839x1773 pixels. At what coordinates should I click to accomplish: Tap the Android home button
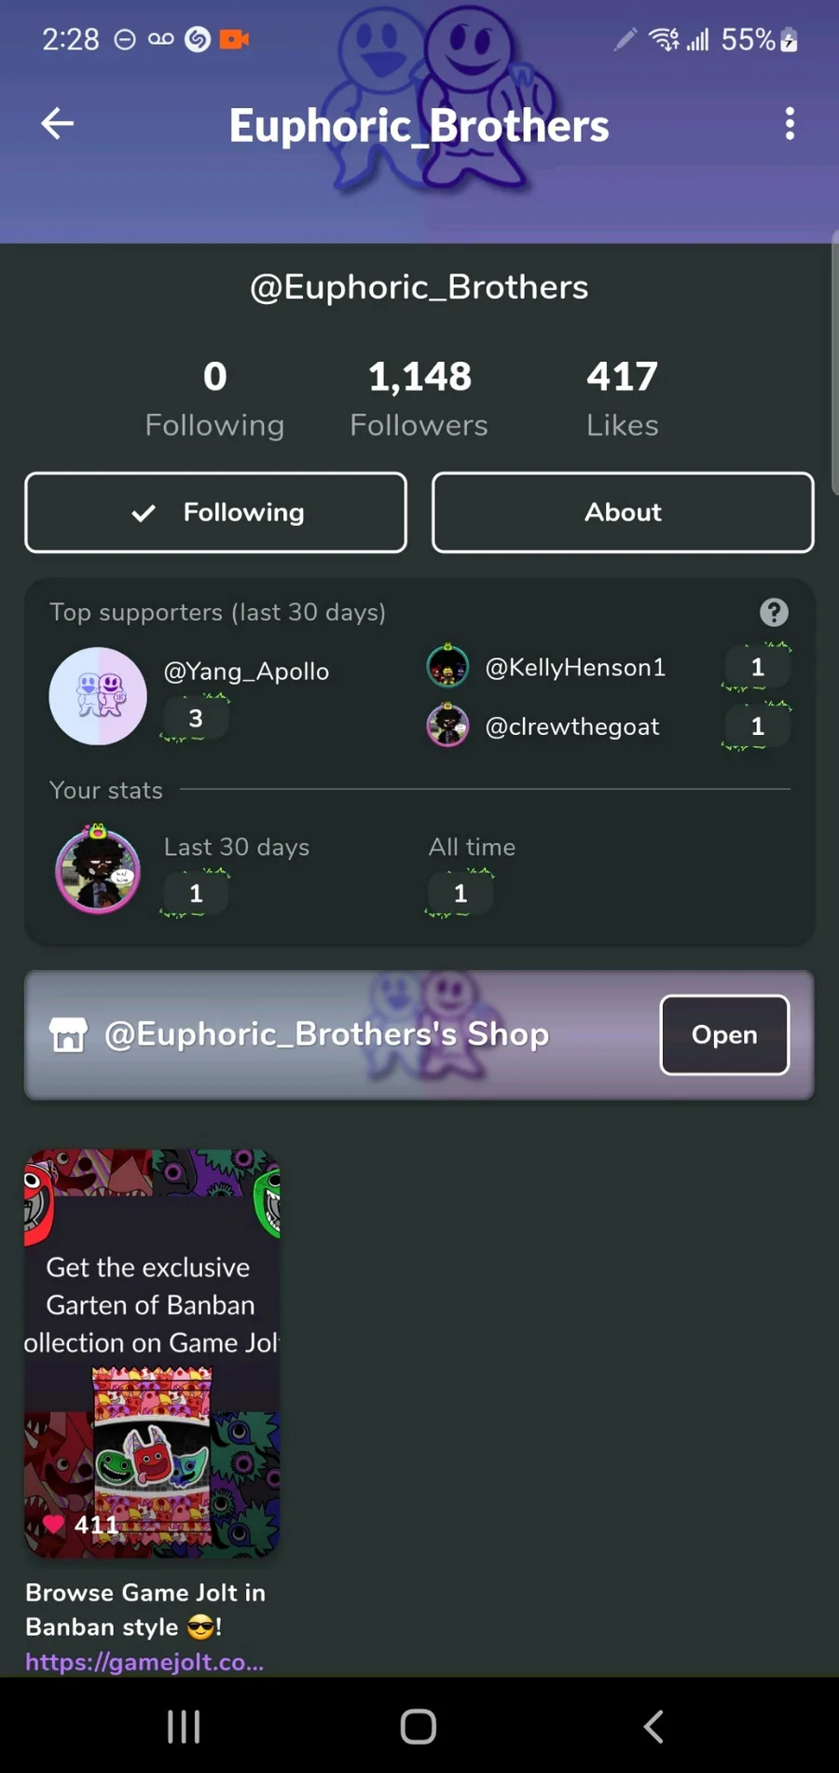click(419, 1726)
